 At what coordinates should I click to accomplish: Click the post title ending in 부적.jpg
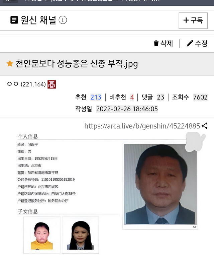pyautogui.click(x=77, y=64)
